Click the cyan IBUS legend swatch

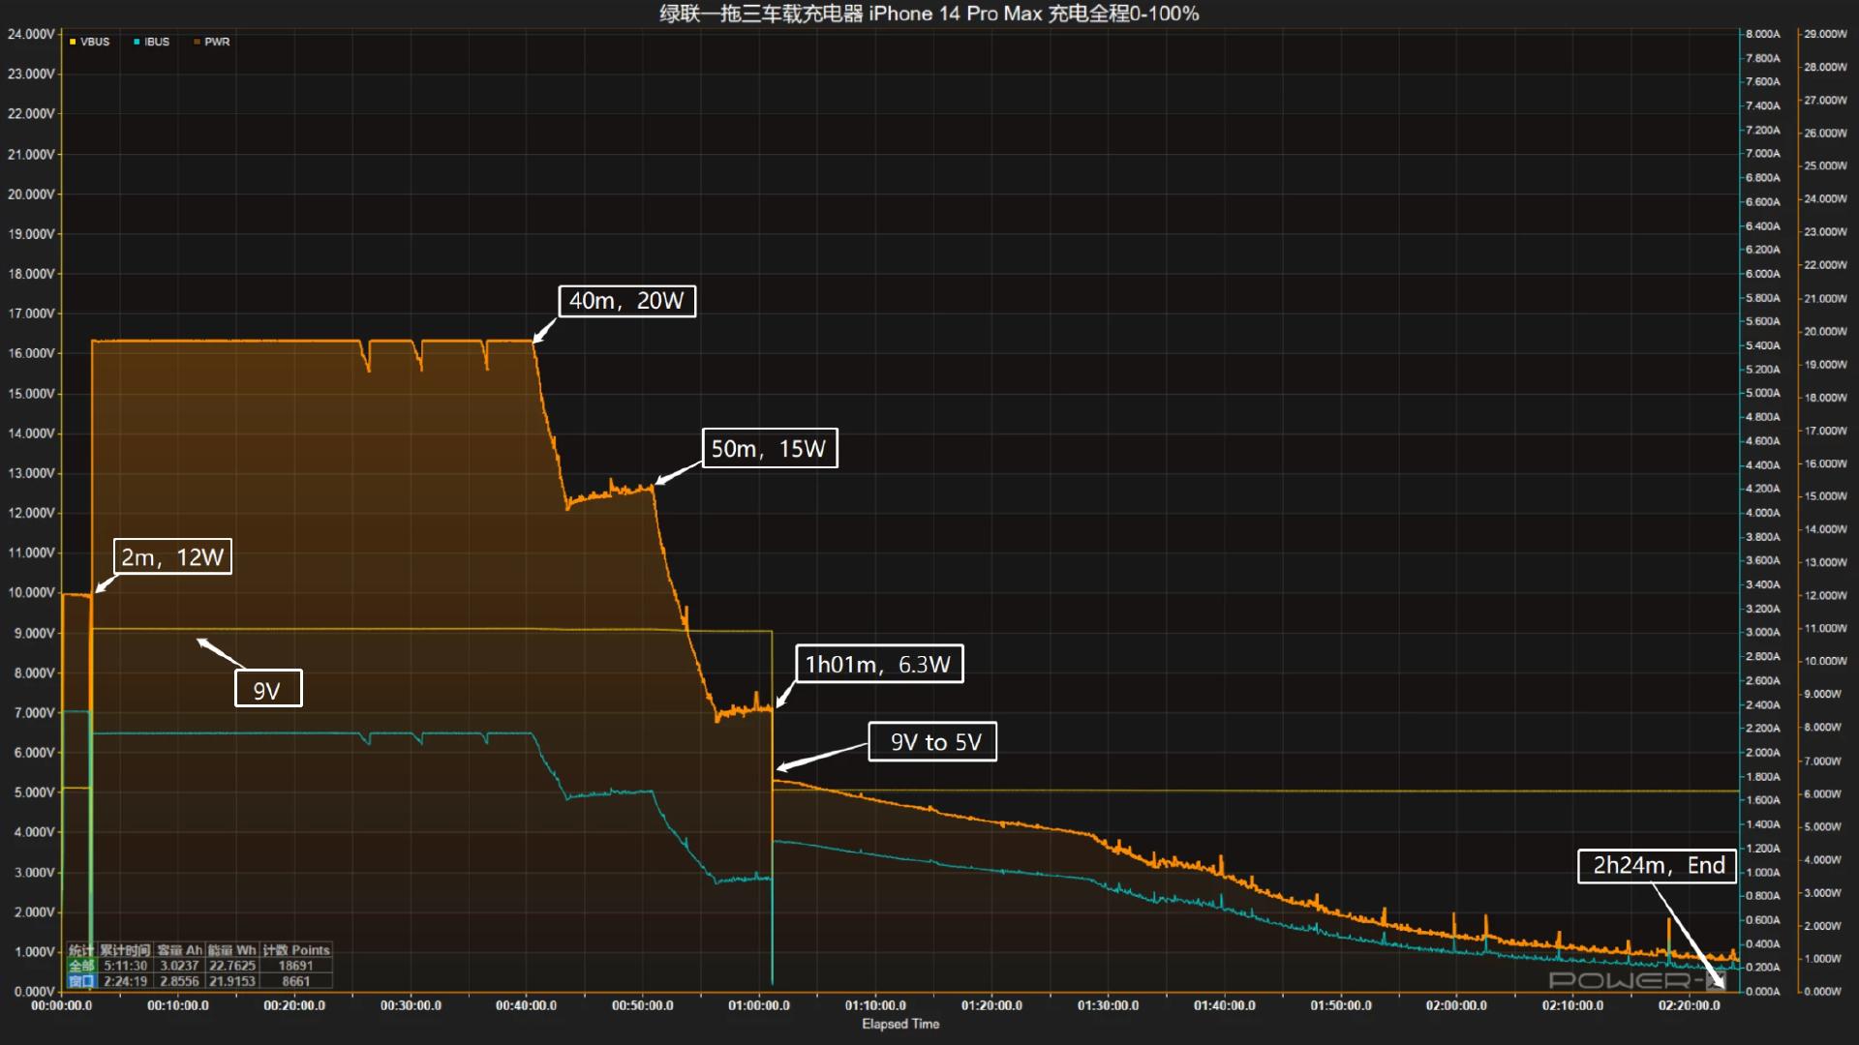137,42
